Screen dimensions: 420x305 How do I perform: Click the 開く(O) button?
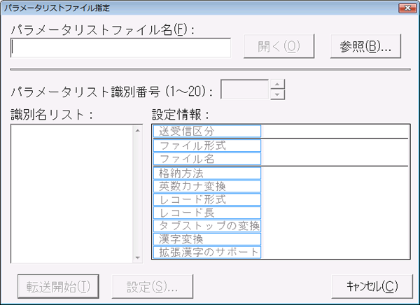[x=279, y=46]
